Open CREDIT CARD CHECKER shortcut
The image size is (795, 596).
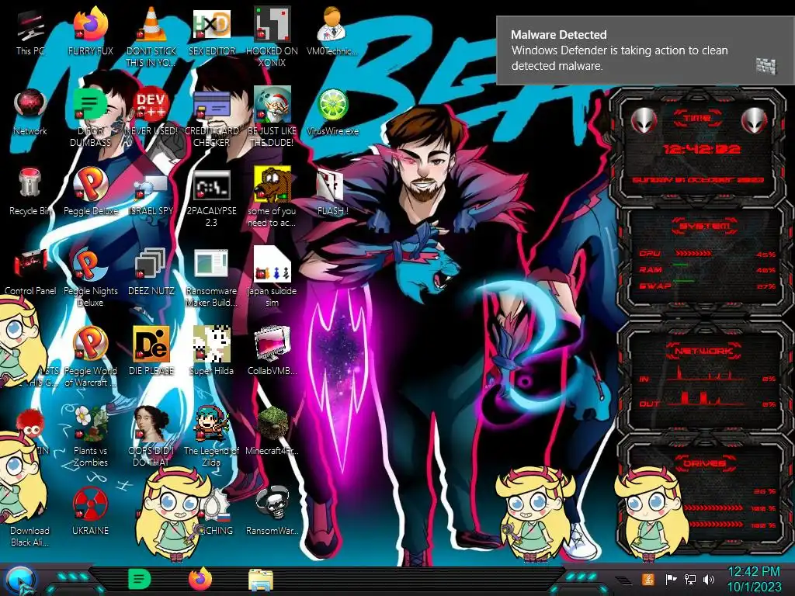pyautogui.click(x=211, y=118)
